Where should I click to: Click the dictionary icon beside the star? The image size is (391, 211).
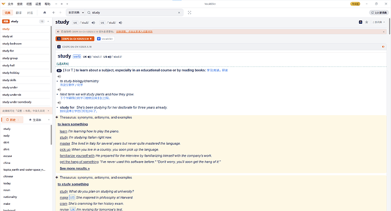coord(360,22)
